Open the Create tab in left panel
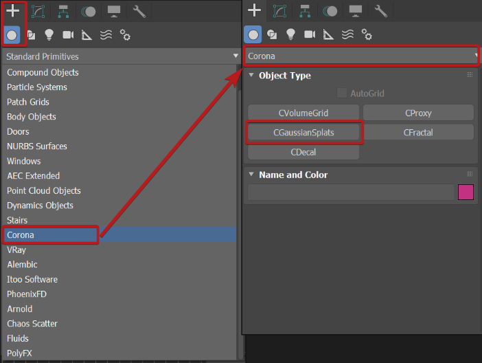Viewport: 482px width, 363px height. [12, 11]
